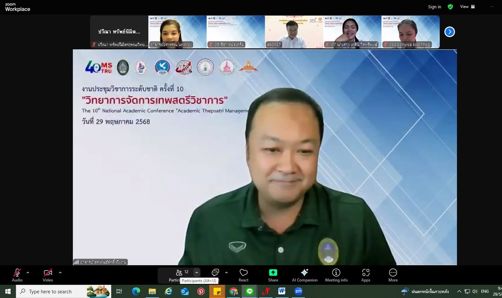502x298 pixels.
Task: Expand video settings arrow
Action: pos(60,273)
